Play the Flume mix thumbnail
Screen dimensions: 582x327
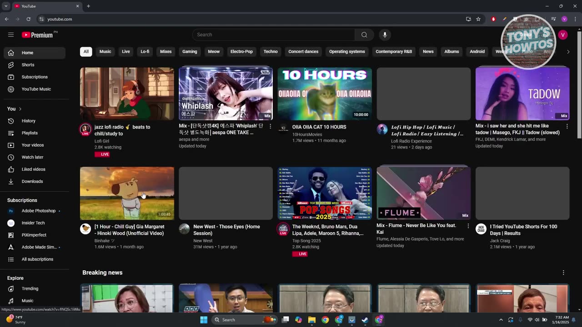pos(423,193)
